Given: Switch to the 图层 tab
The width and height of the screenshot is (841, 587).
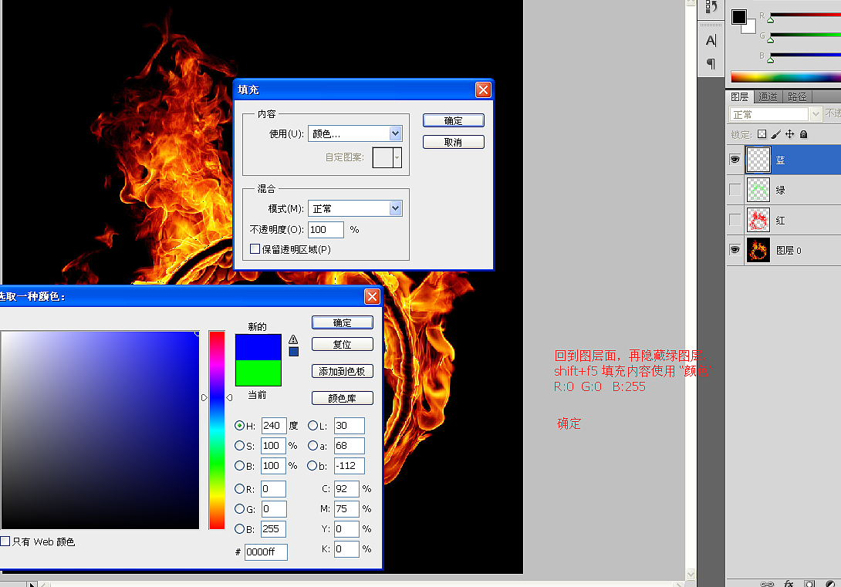Looking at the screenshot, I should 740,96.
